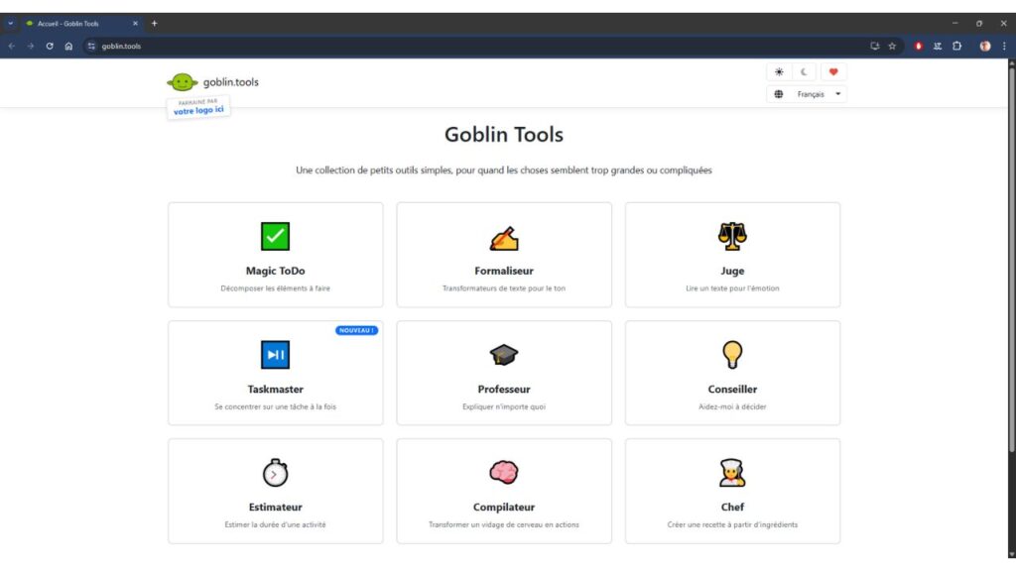The width and height of the screenshot is (1016, 571).
Task: Click 'Lire un texte pour l'émotion'
Action: click(x=732, y=288)
